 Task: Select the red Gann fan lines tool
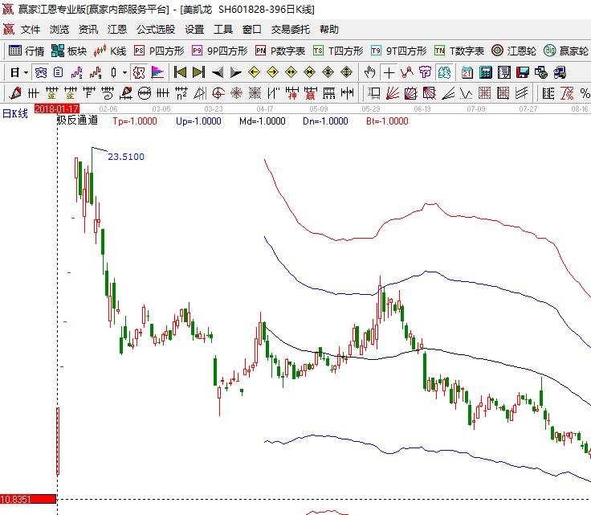[x=393, y=92]
